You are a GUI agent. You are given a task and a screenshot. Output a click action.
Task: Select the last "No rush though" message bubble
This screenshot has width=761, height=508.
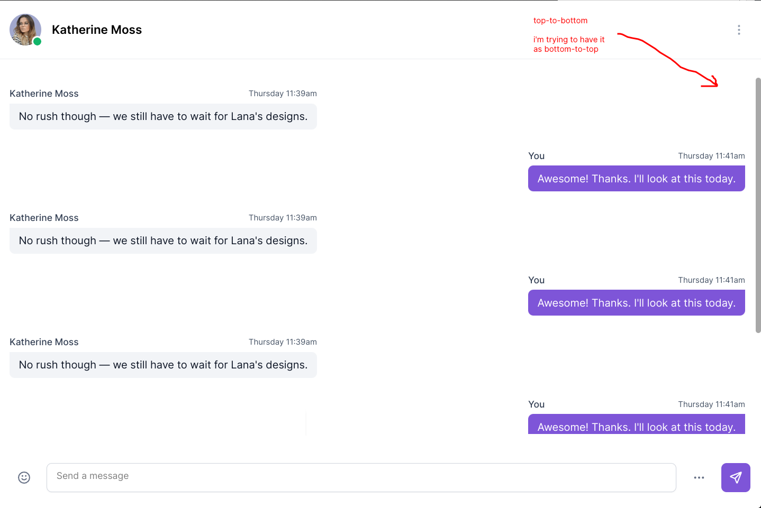pos(163,365)
